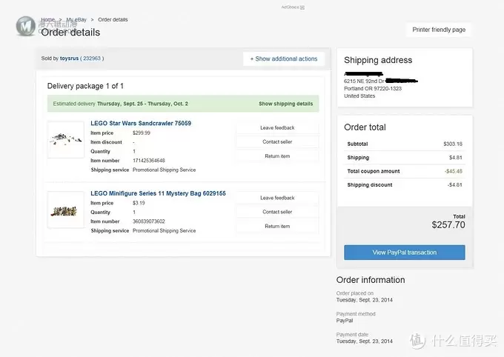Select item price $3.19

pos(139,203)
